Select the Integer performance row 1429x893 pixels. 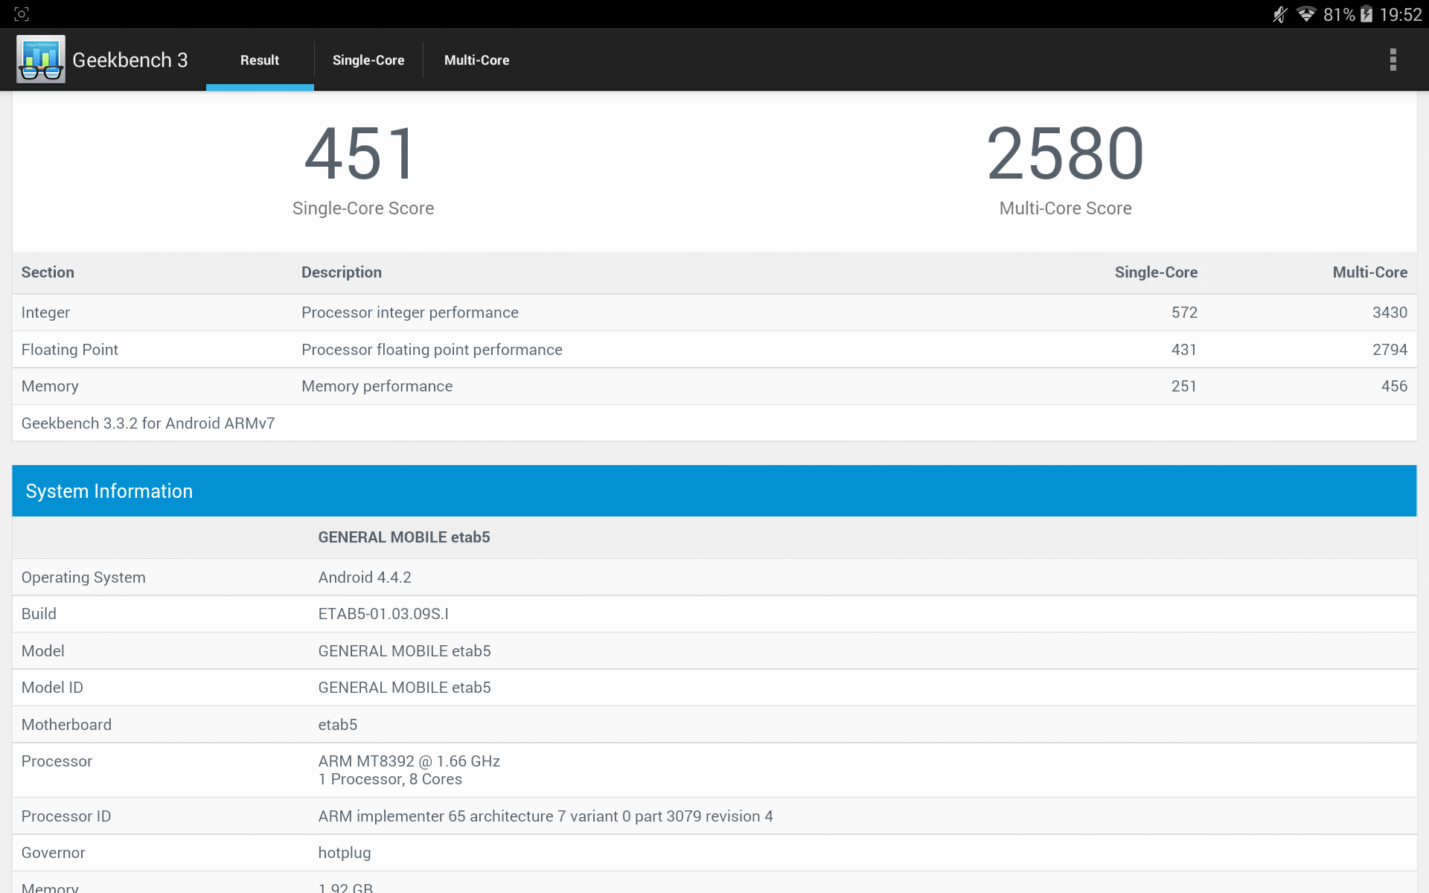point(714,313)
